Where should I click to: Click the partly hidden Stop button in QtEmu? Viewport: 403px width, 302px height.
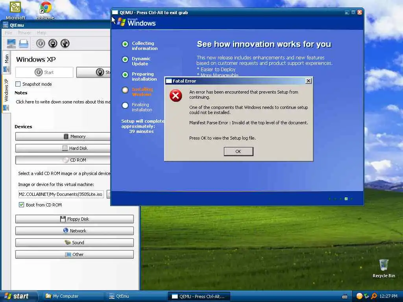point(94,72)
